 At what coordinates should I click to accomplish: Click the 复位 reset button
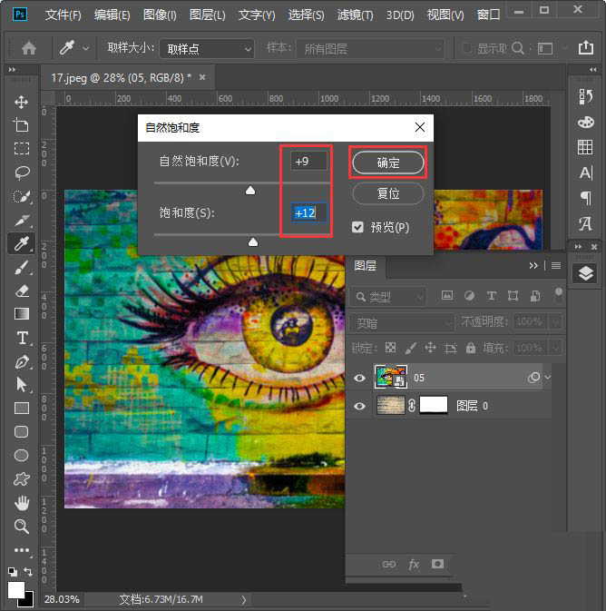(x=388, y=193)
